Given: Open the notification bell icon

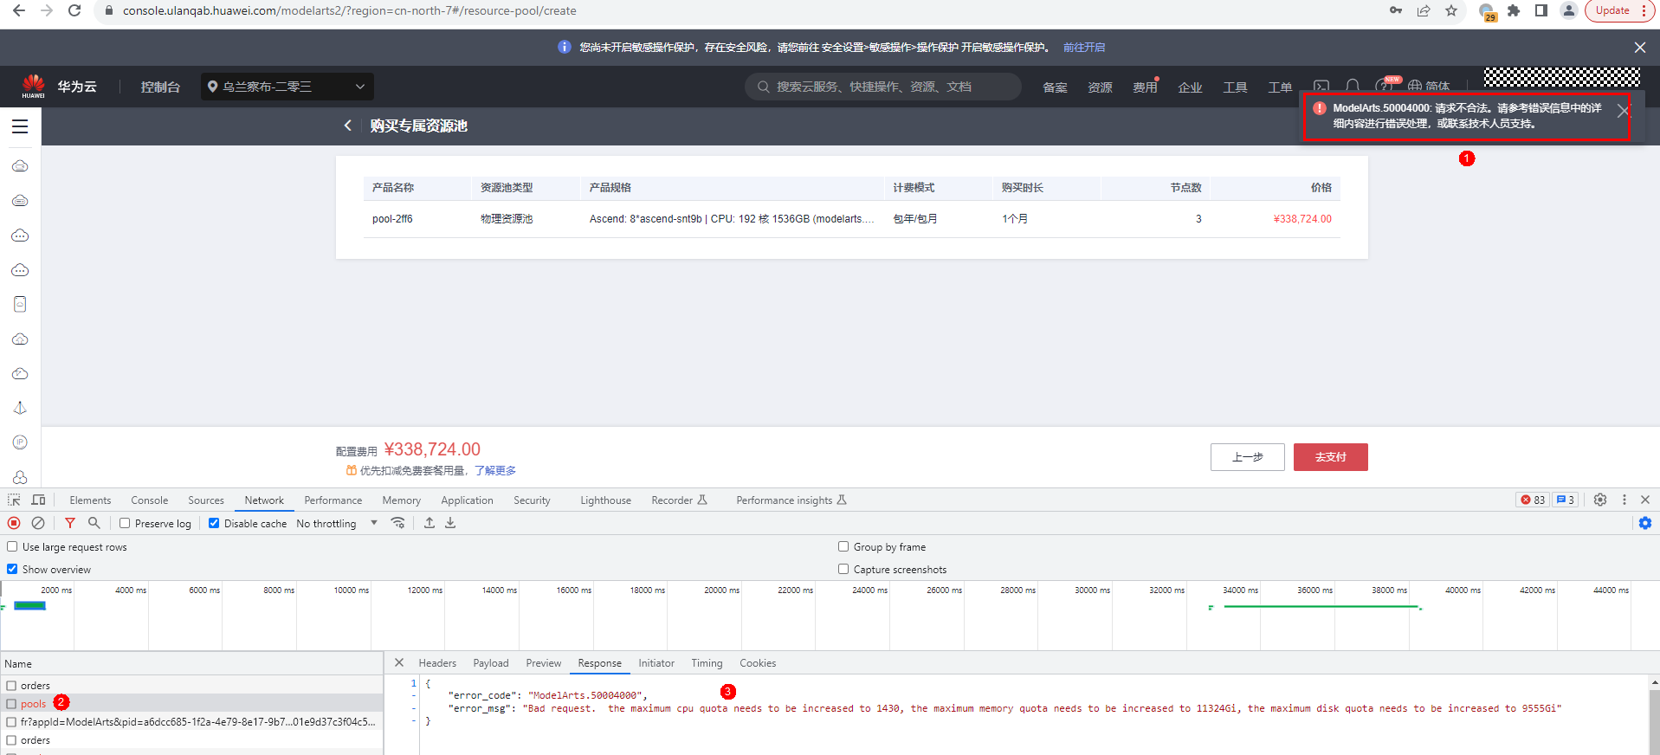Looking at the screenshot, I should pyautogui.click(x=1353, y=87).
